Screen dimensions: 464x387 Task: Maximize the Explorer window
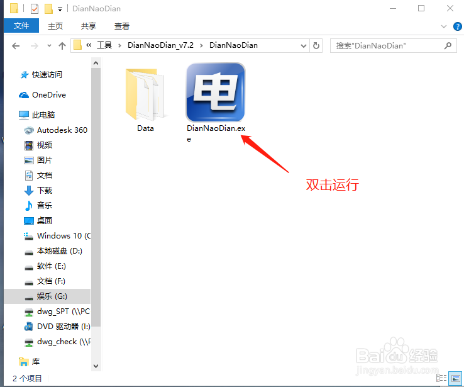[421, 9]
